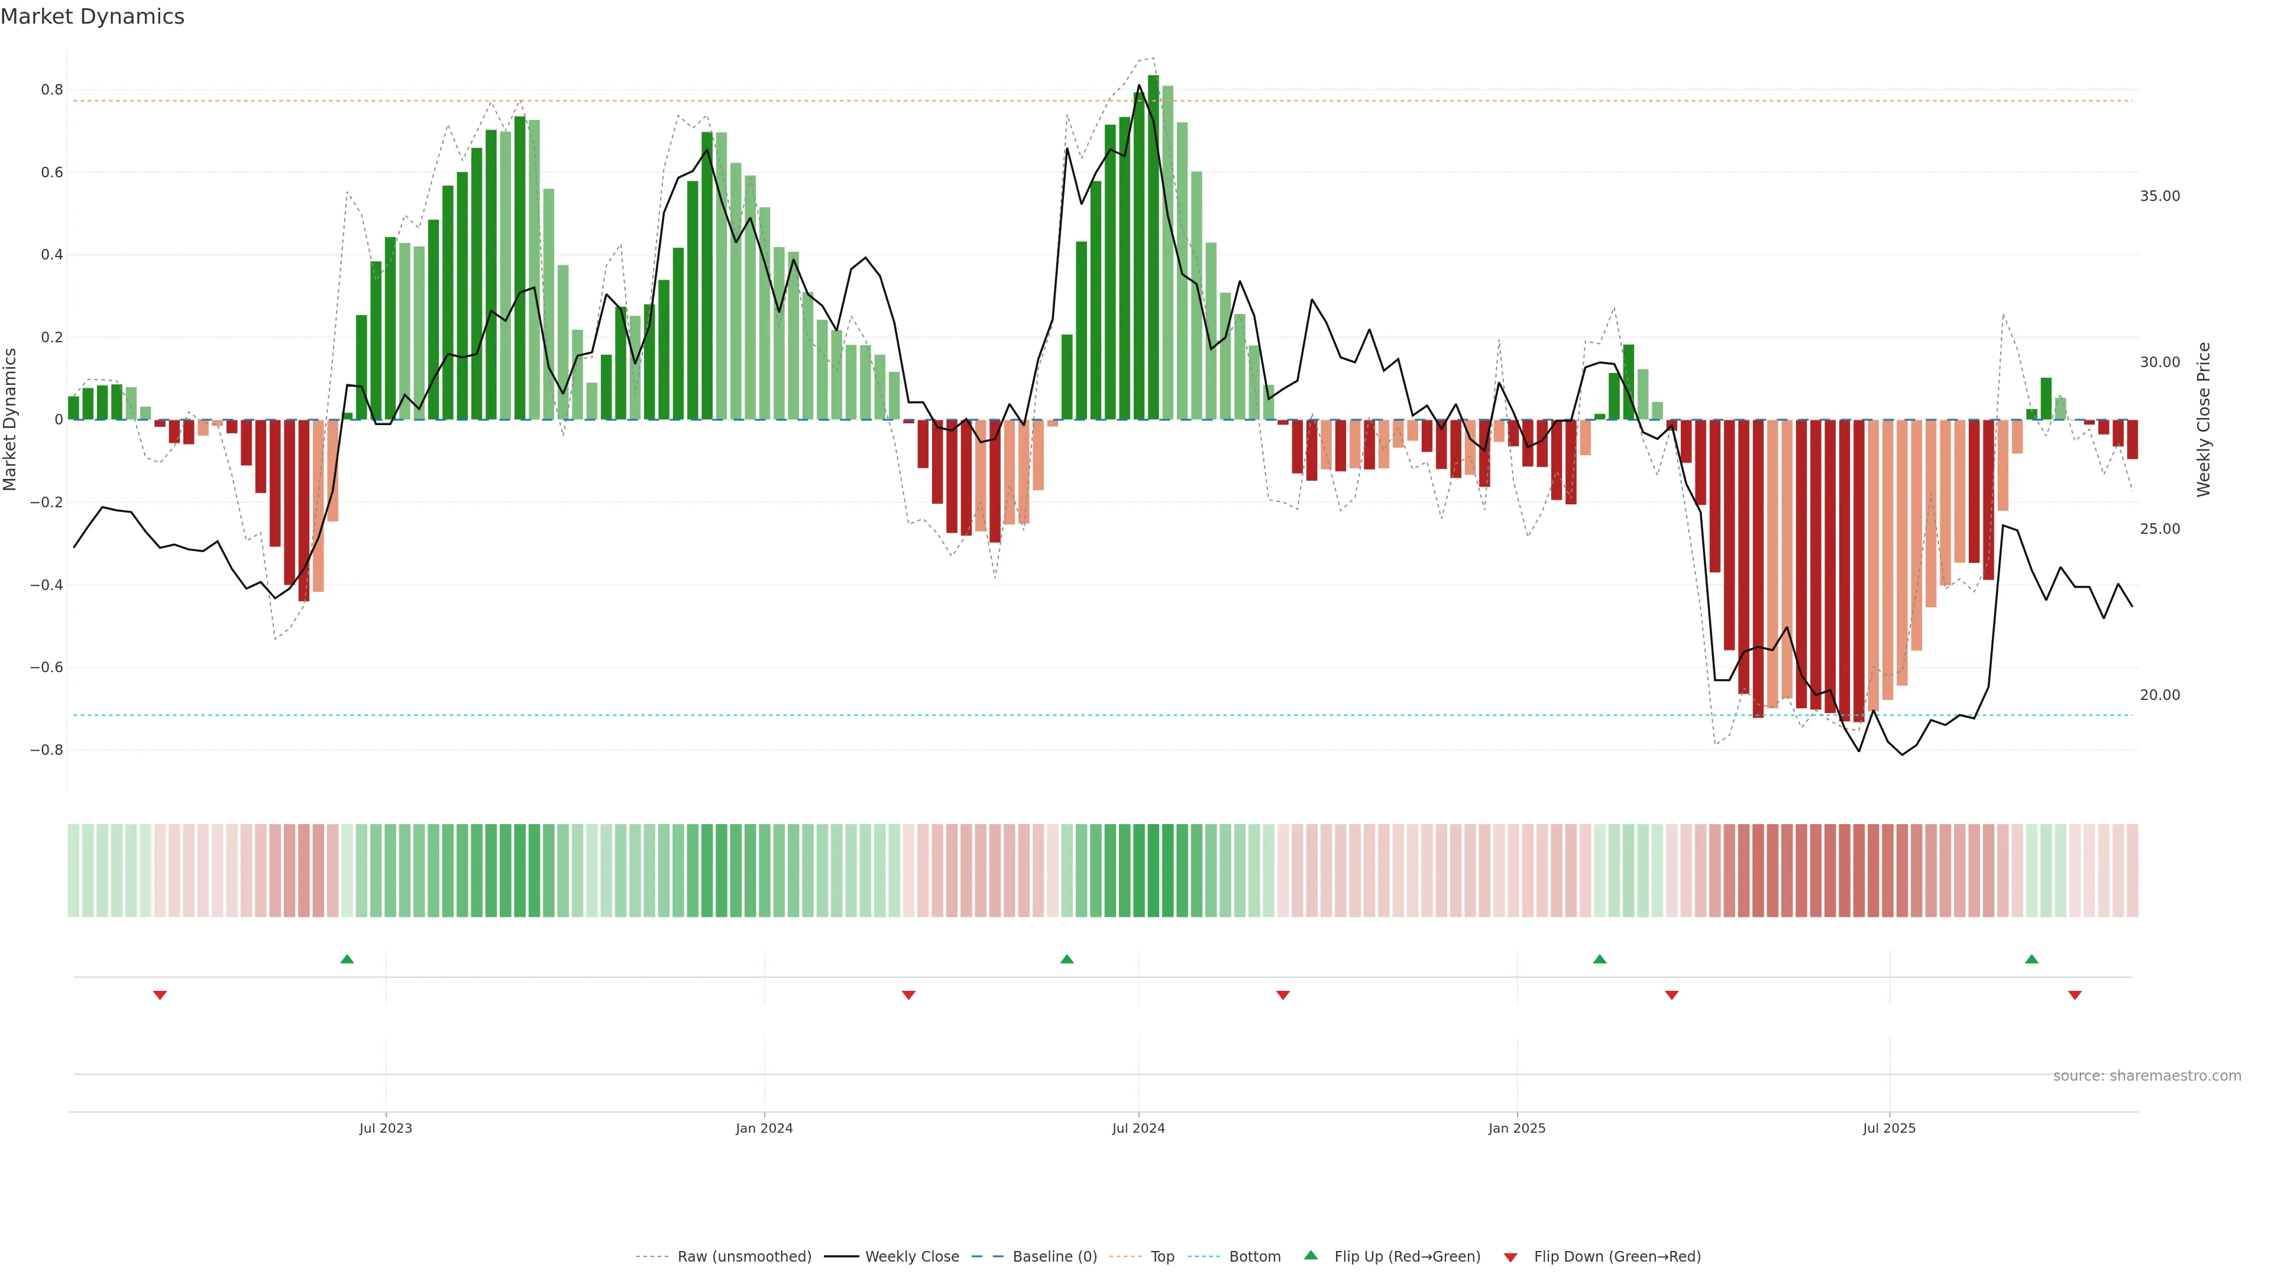The height and width of the screenshot is (1277, 2271).
Task: Click the red flip-down triangle after Jan 2024
Action: 908,995
